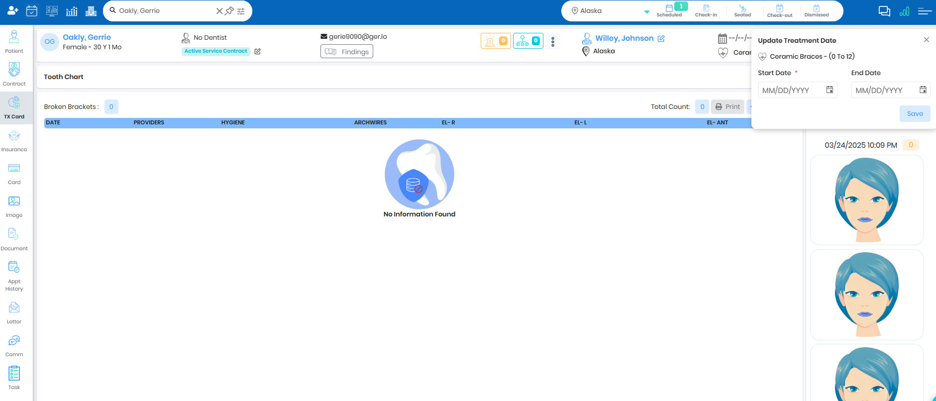Close the Update Treatment Date panel
The image size is (936, 401).
[927, 40]
